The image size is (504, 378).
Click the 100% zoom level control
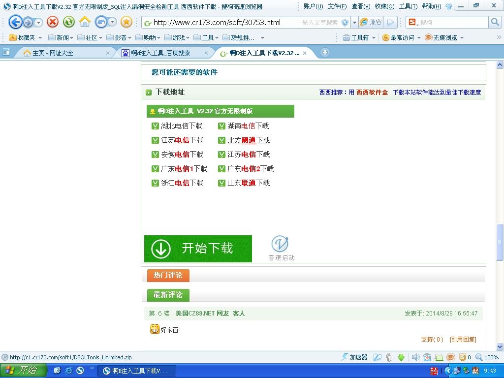[x=487, y=357]
